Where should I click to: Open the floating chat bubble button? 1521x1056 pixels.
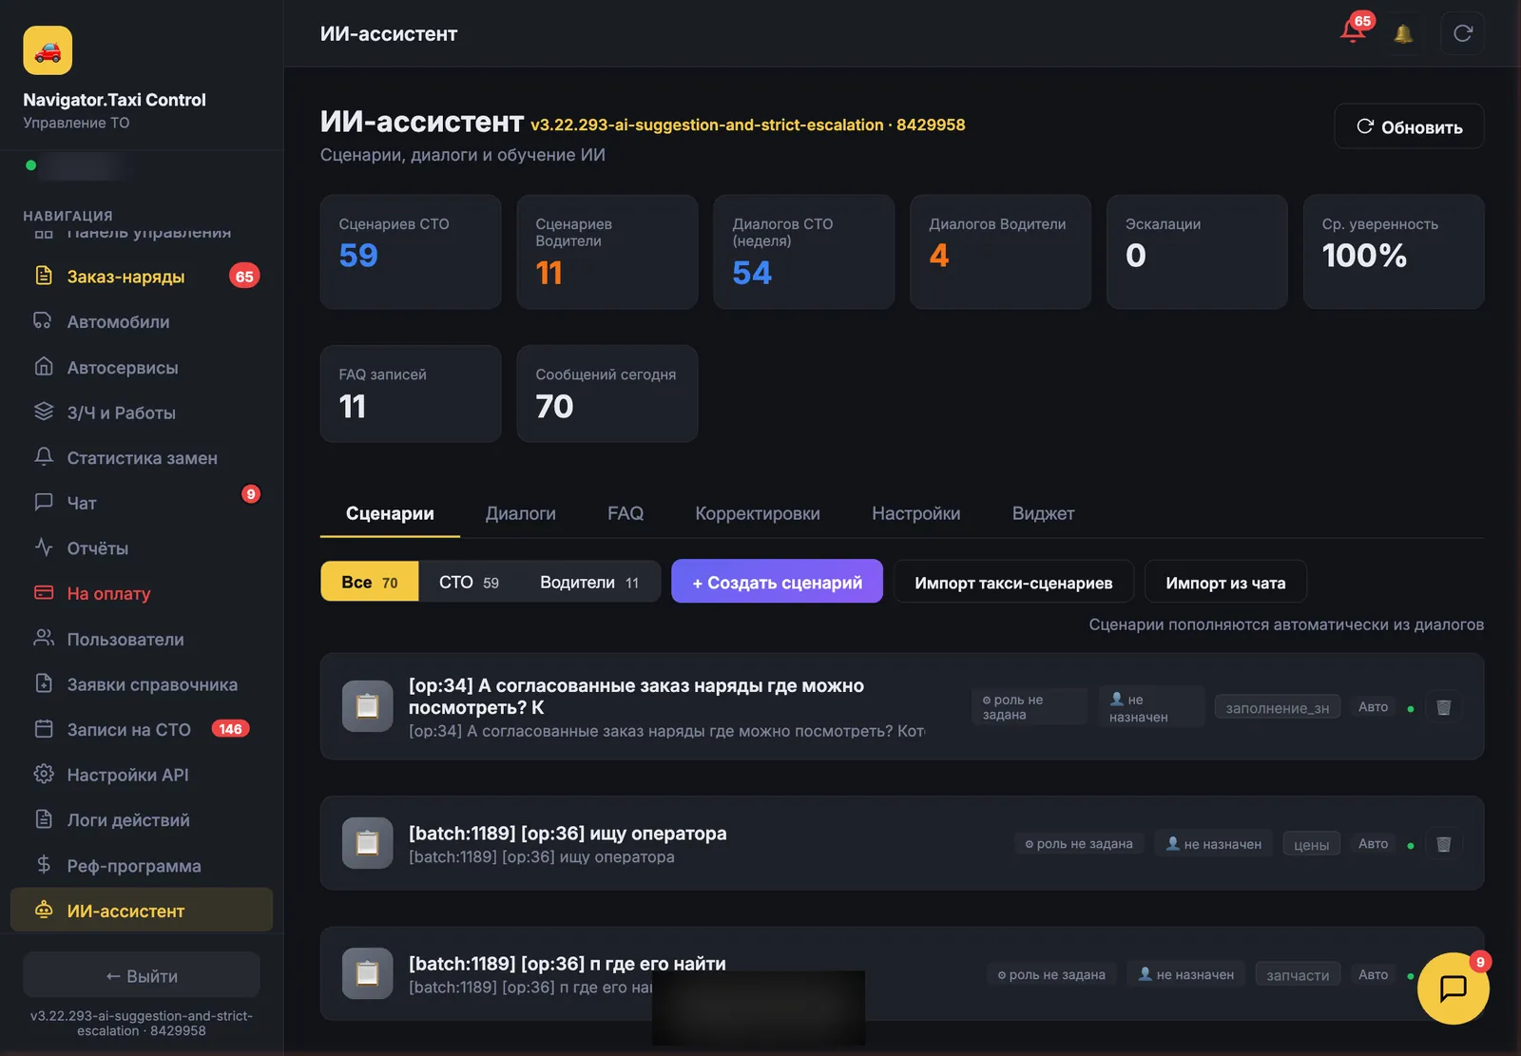[1453, 989]
